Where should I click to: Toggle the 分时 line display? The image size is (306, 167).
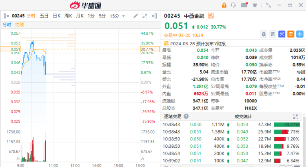[x=7, y=24]
